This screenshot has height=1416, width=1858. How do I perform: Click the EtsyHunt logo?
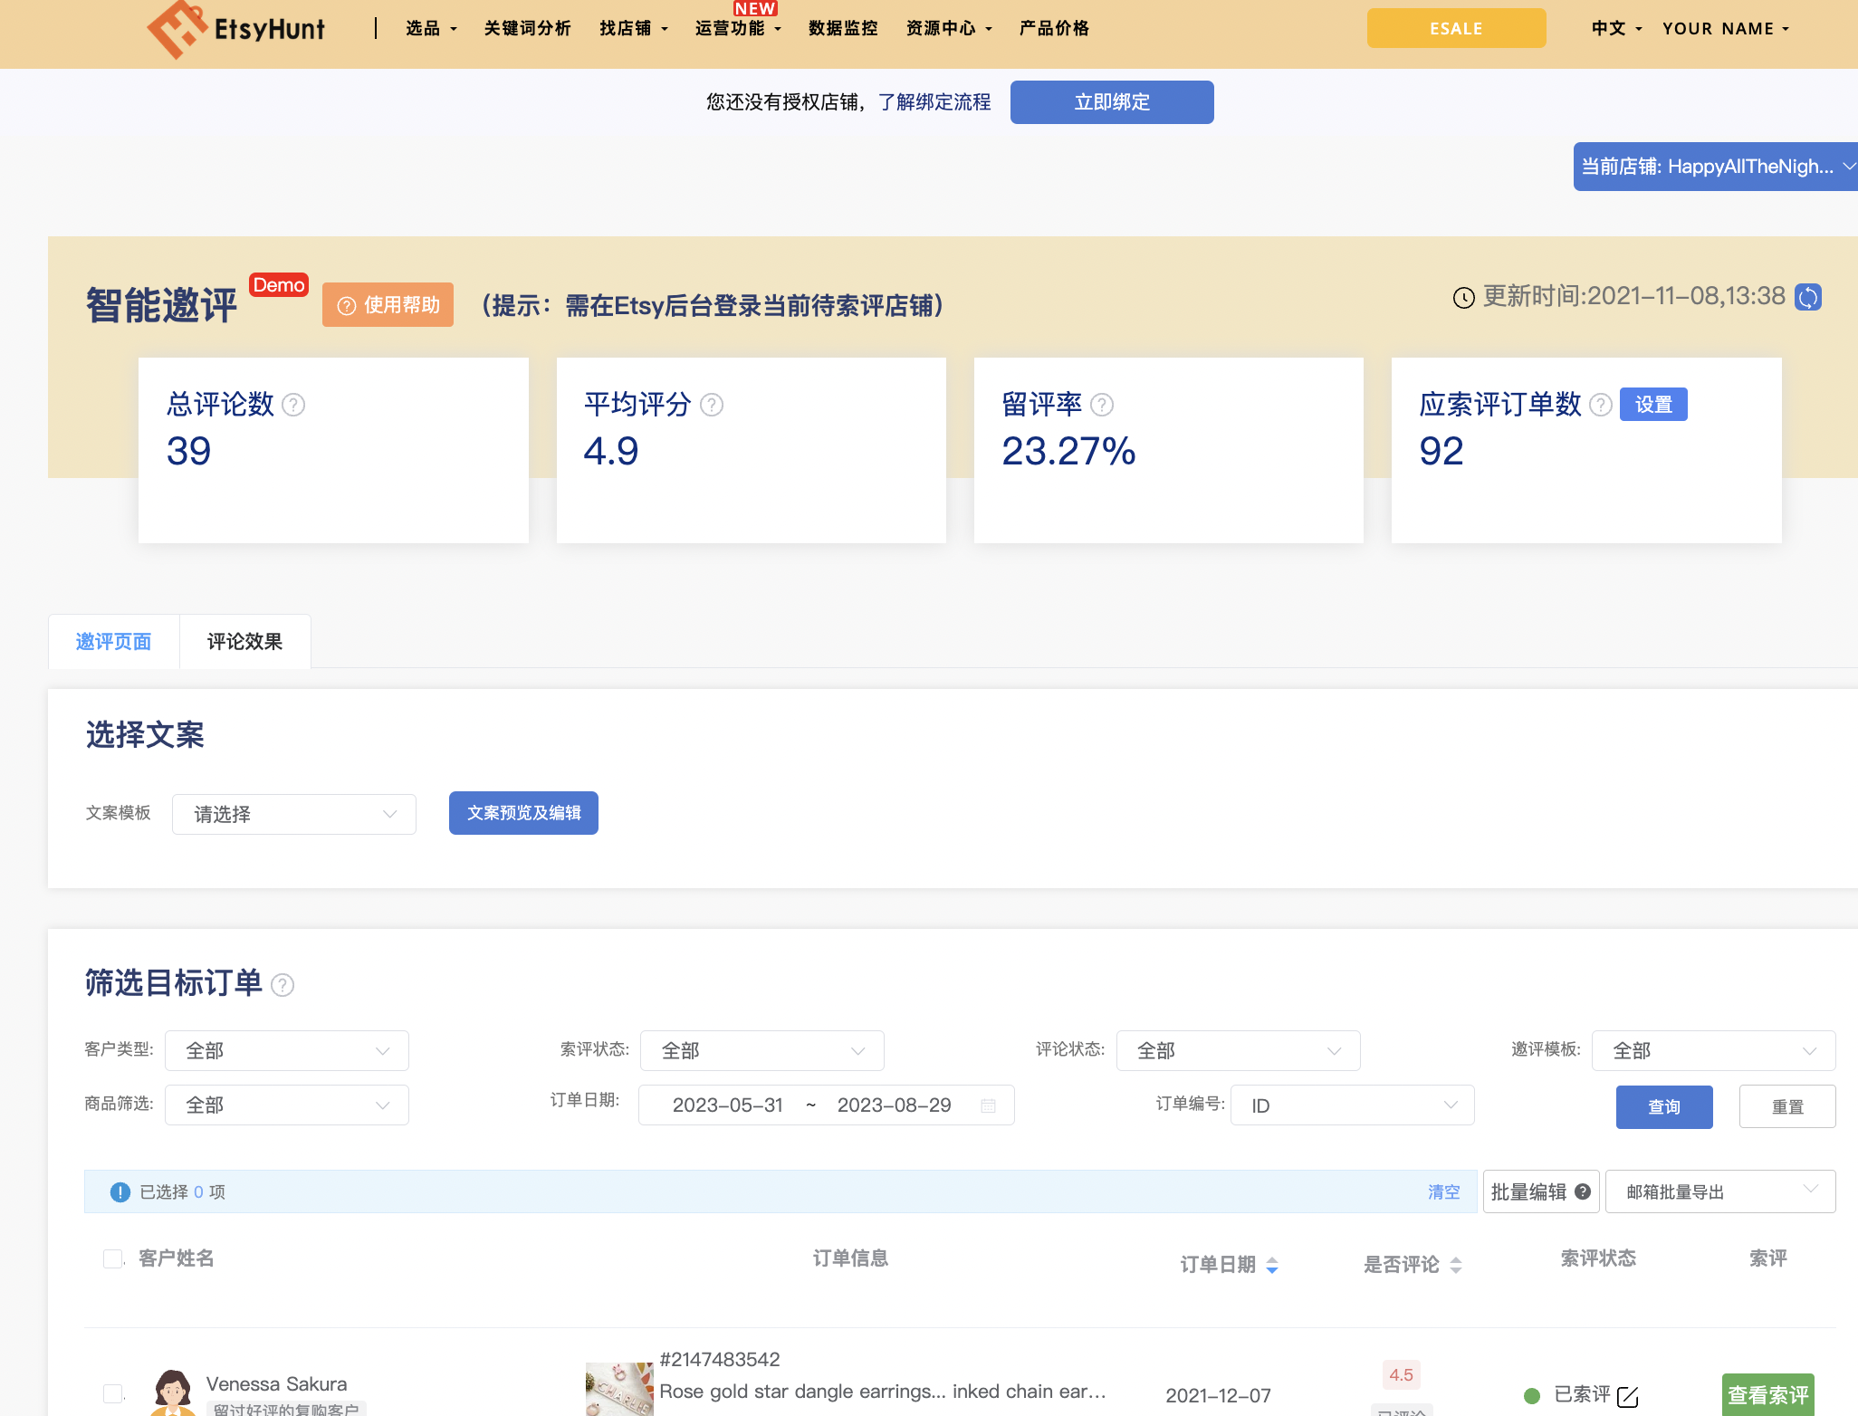[x=236, y=29]
